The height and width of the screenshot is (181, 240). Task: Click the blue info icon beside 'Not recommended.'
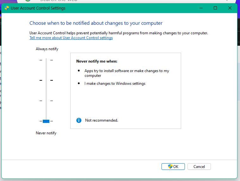pyautogui.click(x=79, y=120)
